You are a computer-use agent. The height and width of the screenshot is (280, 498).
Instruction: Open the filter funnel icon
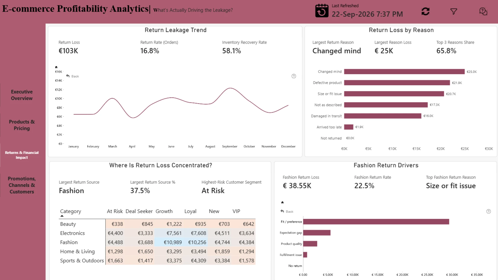[x=454, y=11]
